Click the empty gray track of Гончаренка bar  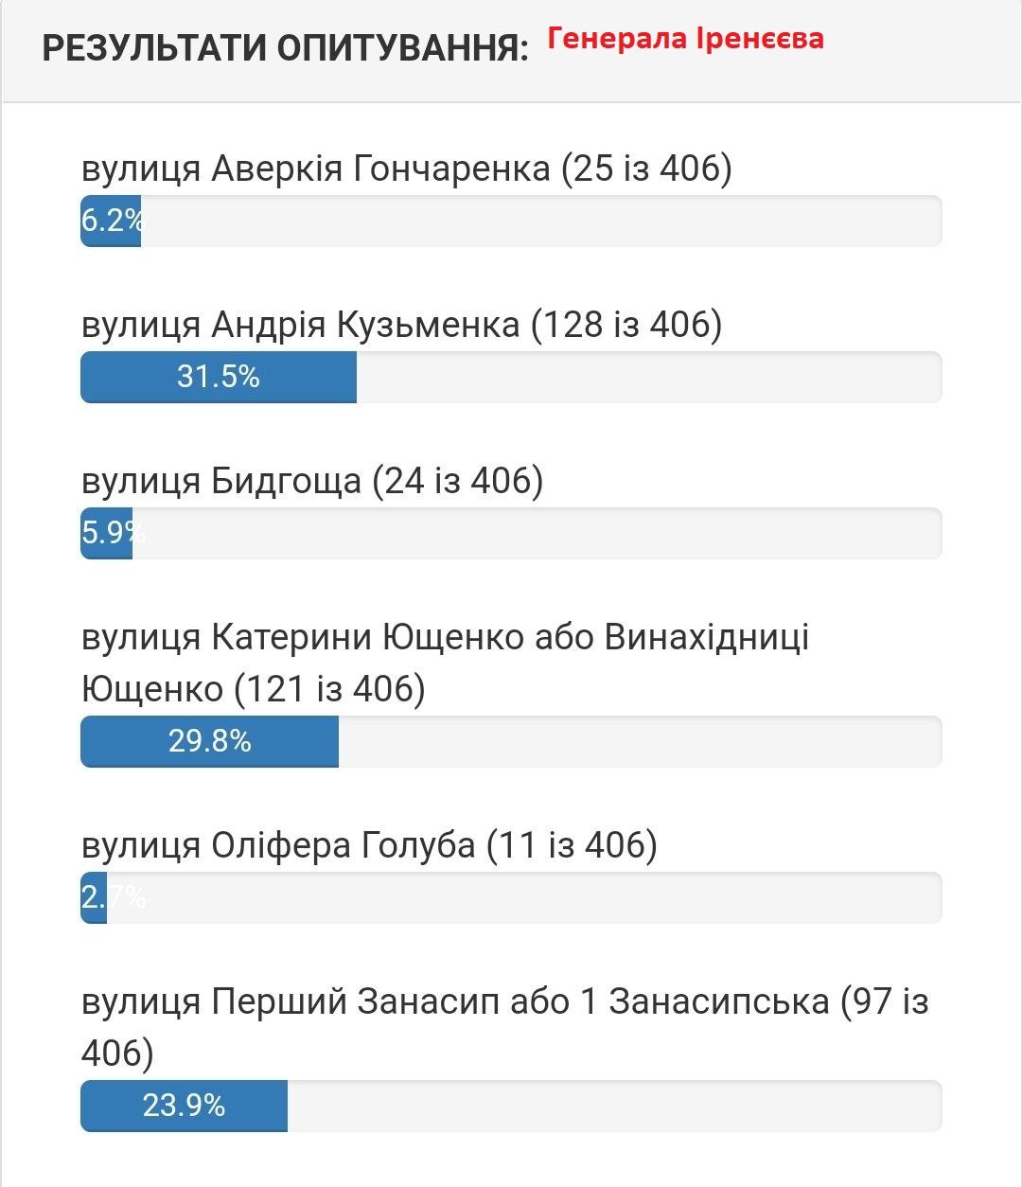point(539,221)
